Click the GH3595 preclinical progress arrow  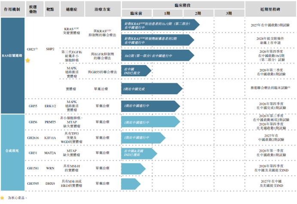[x=132, y=183]
